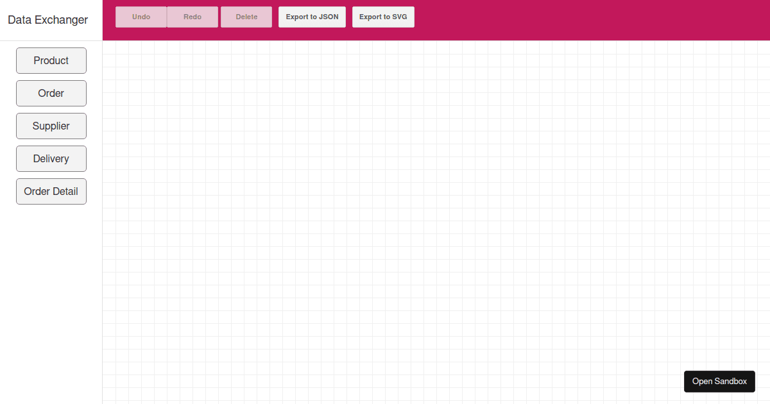Click the Data Exchanger title

pyautogui.click(x=47, y=20)
